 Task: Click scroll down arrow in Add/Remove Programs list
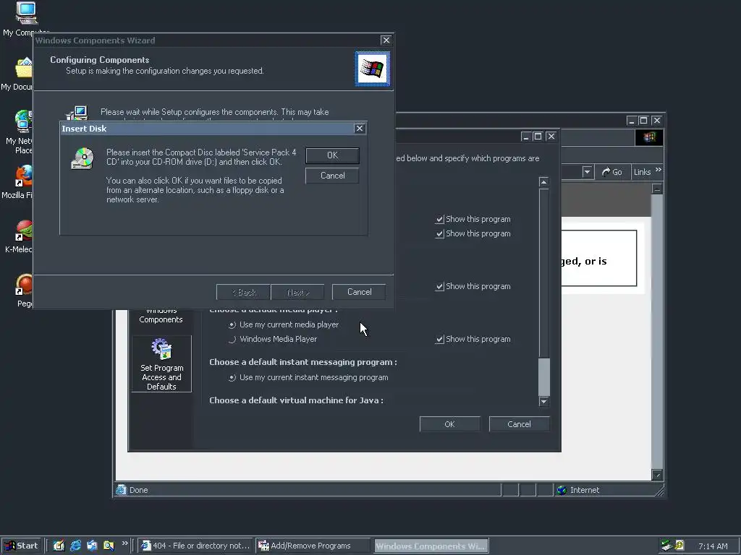[x=544, y=401]
